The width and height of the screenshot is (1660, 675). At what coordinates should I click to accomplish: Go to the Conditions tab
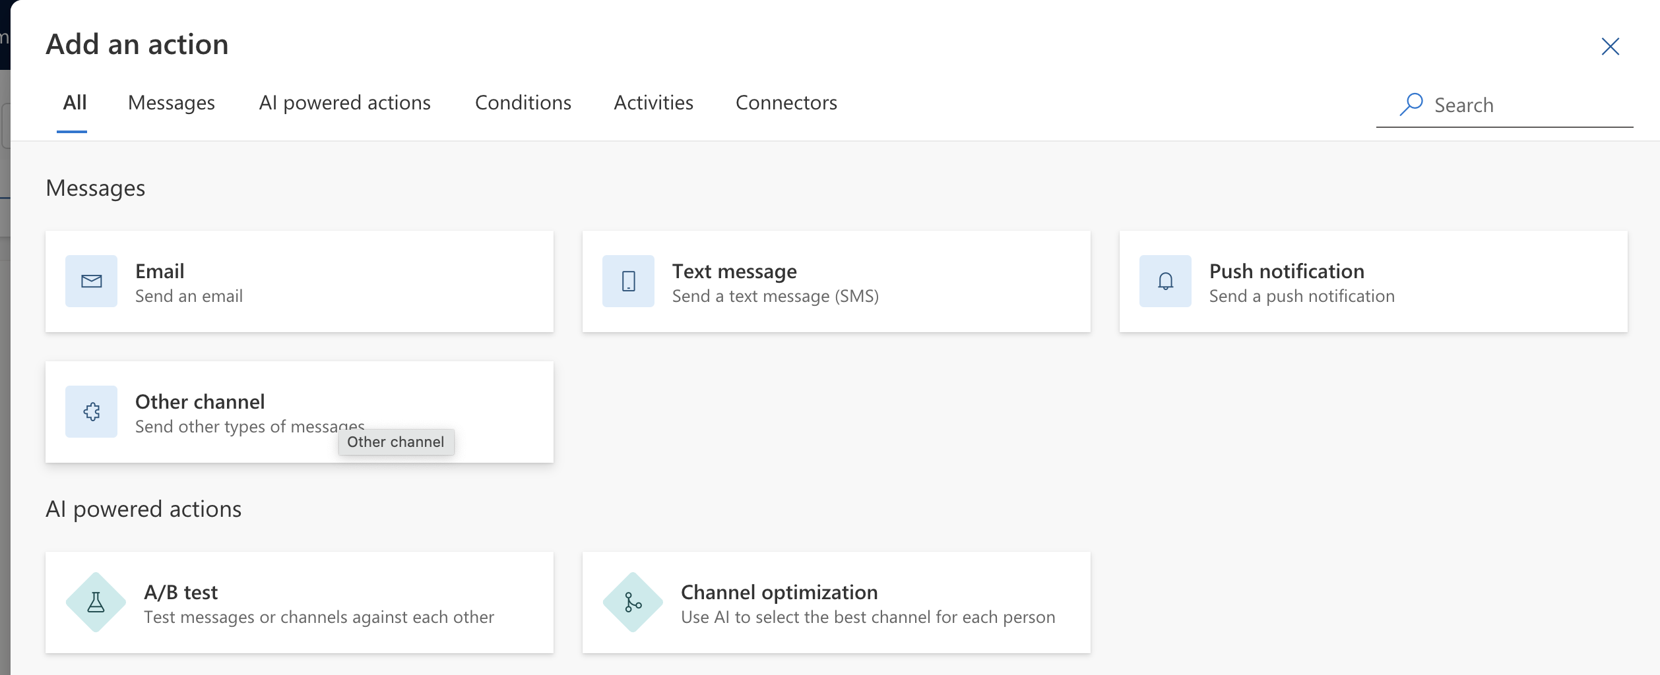[523, 103]
